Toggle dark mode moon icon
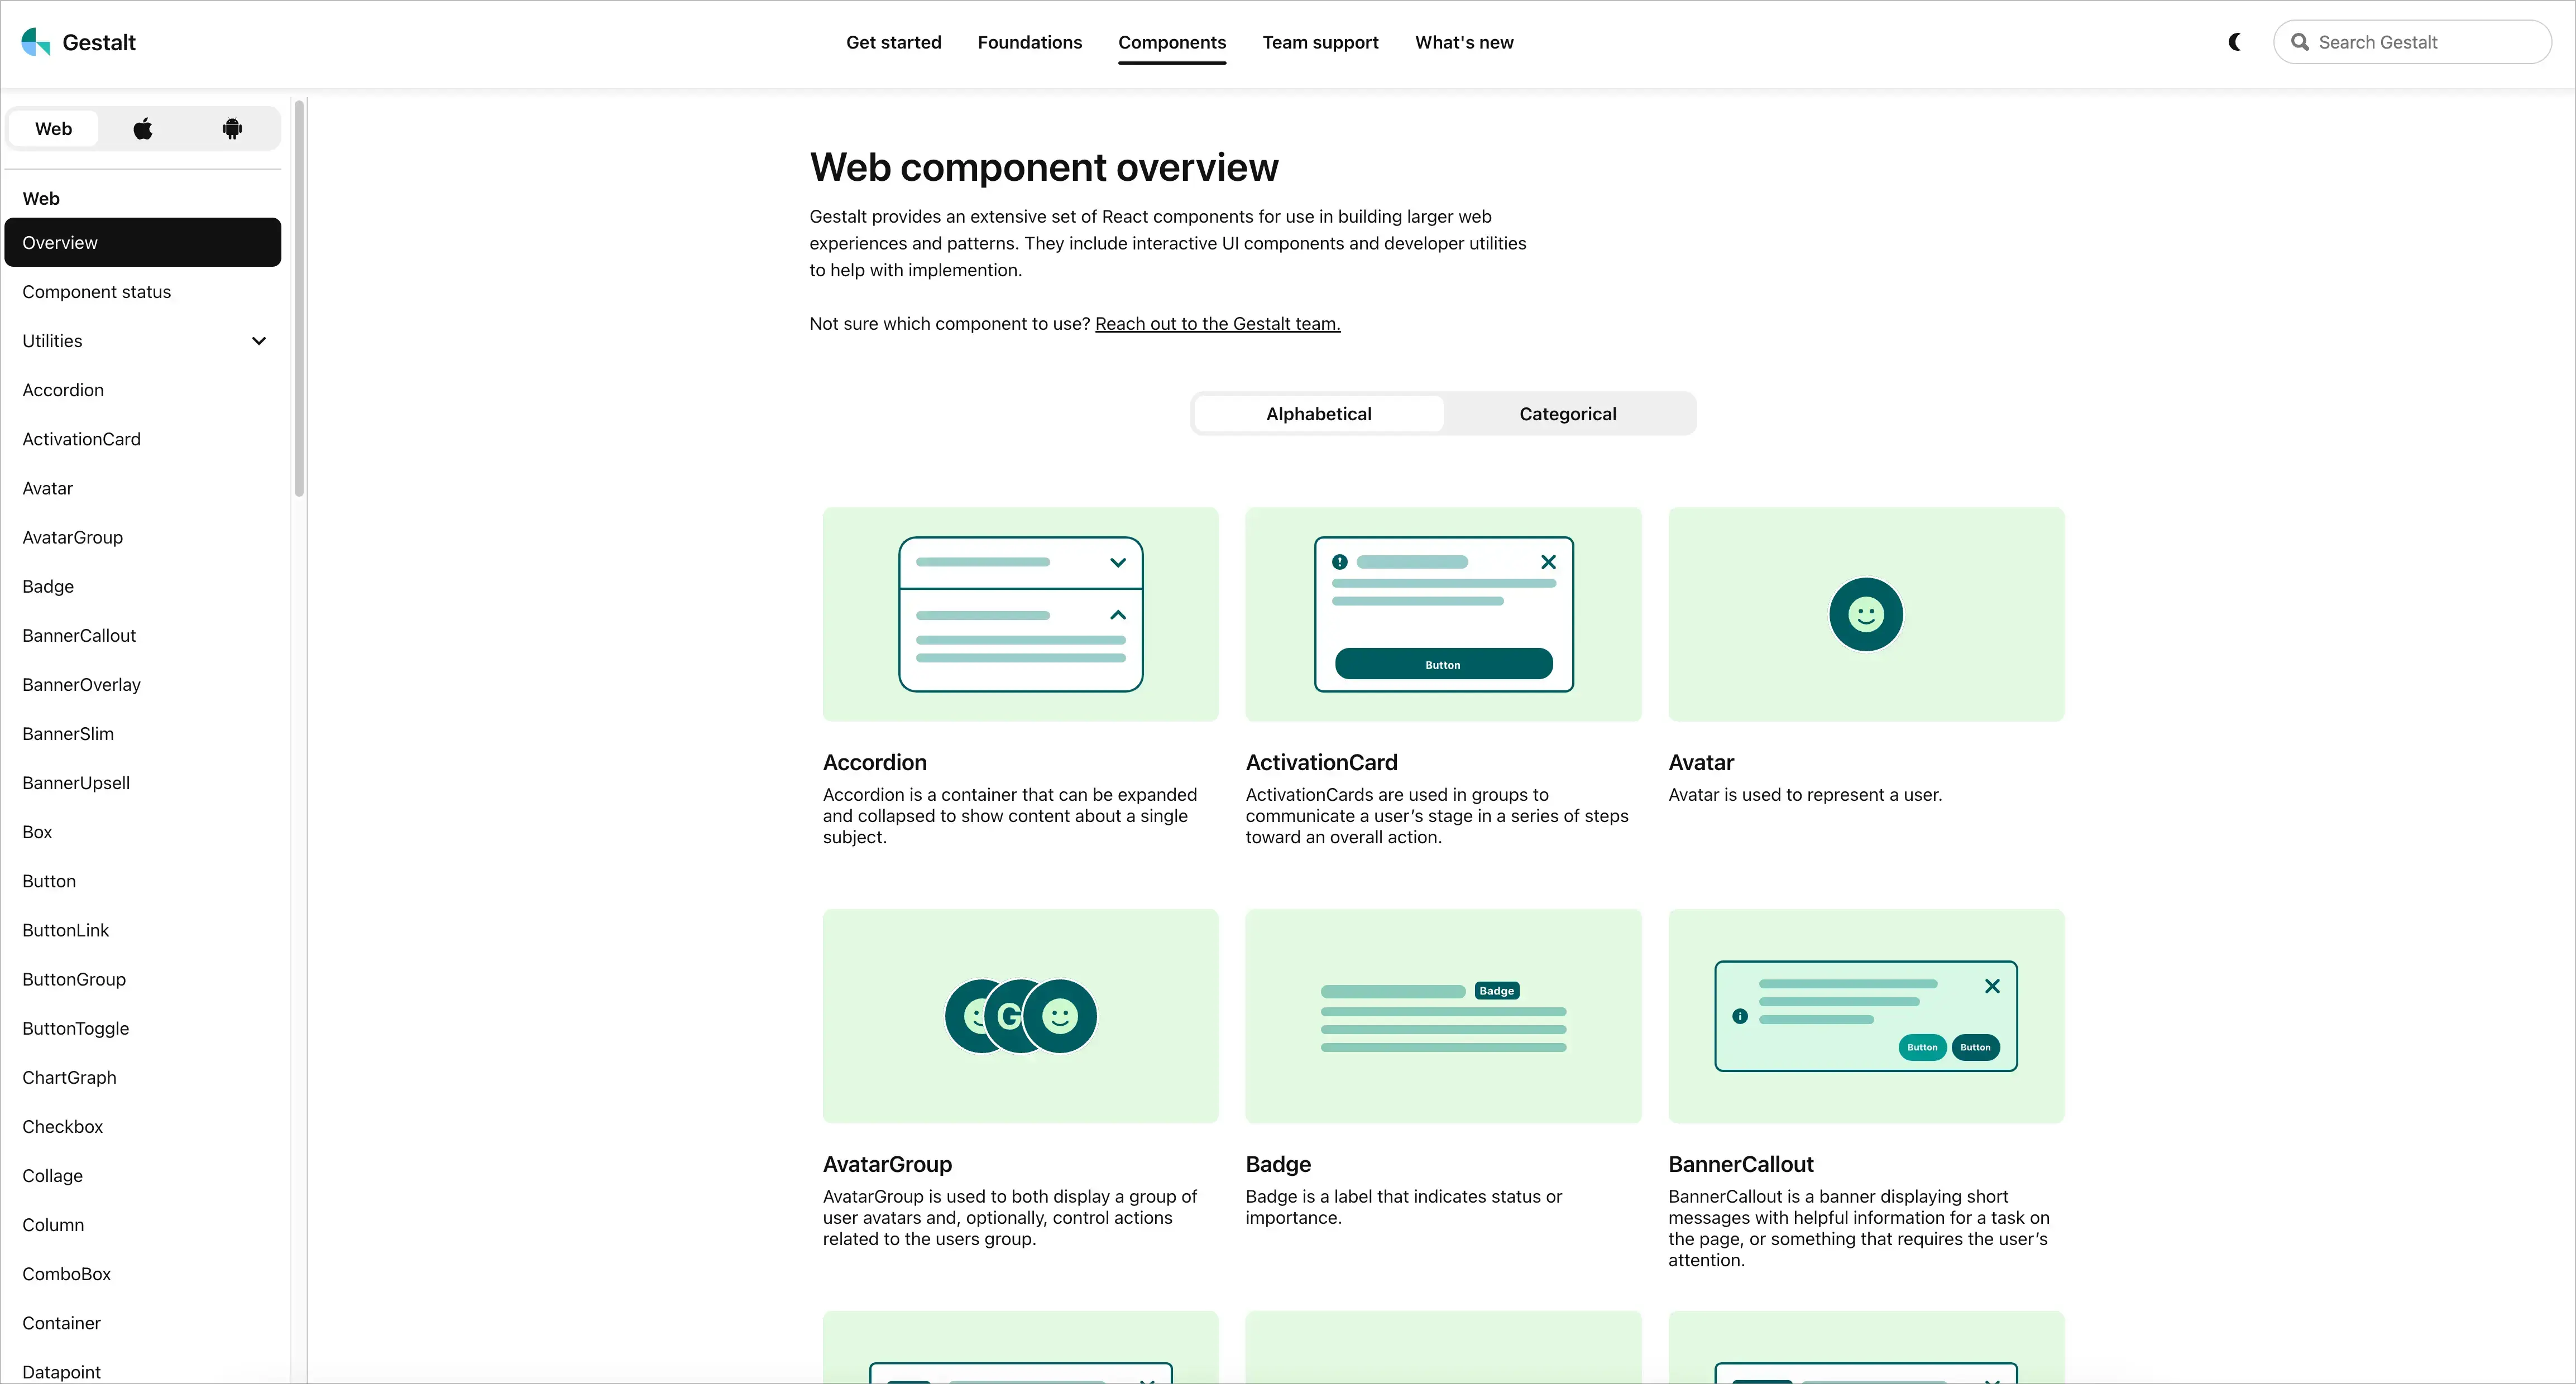This screenshot has height=1384, width=2576. 2235,42
